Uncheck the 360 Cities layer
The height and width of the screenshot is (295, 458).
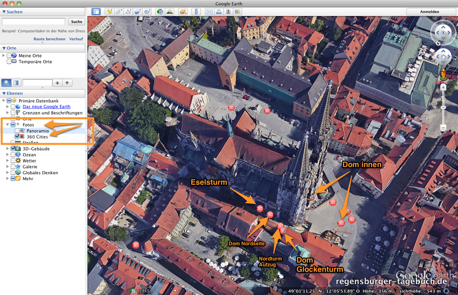tap(17, 136)
